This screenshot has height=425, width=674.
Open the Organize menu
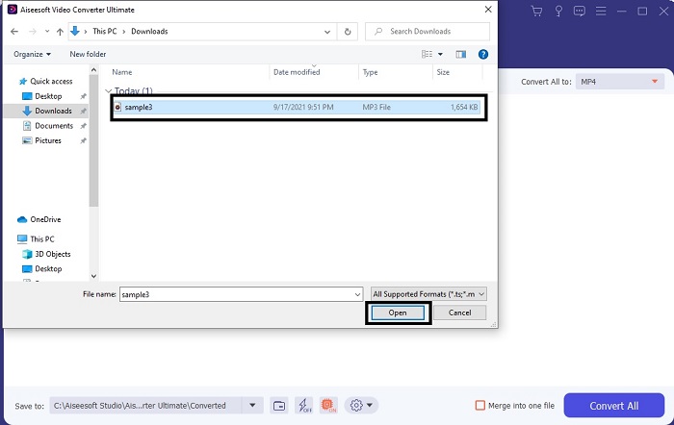(32, 54)
